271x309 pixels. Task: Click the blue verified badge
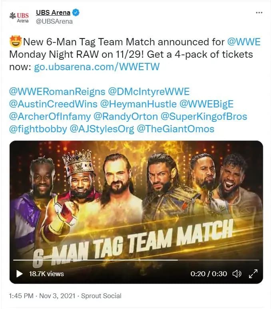pyautogui.click(x=76, y=12)
